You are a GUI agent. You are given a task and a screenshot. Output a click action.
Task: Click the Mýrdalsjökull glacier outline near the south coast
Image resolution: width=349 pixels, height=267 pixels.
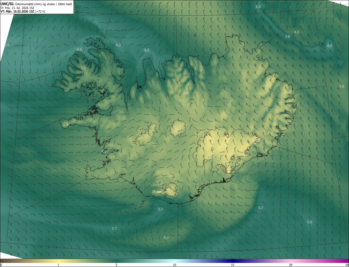(x=171, y=190)
